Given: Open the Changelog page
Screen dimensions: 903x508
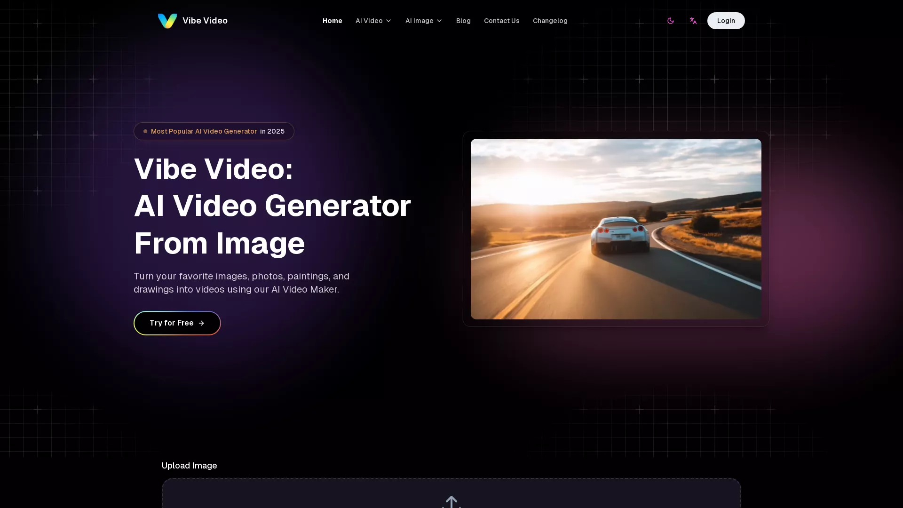Looking at the screenshot, I should (x=550, y=21).
